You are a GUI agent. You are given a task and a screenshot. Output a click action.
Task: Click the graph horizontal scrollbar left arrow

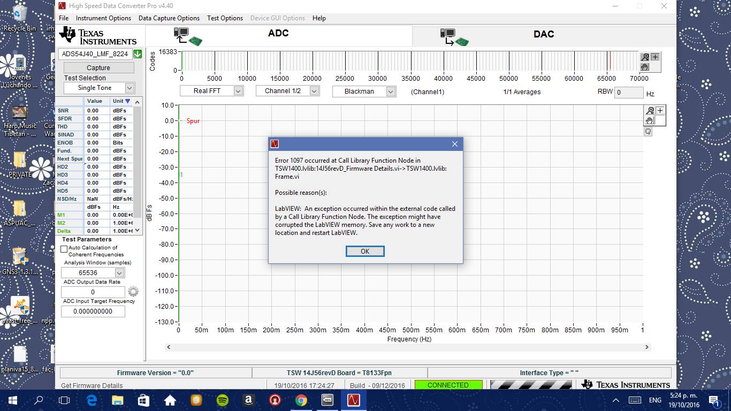click(x=169, y=347)
